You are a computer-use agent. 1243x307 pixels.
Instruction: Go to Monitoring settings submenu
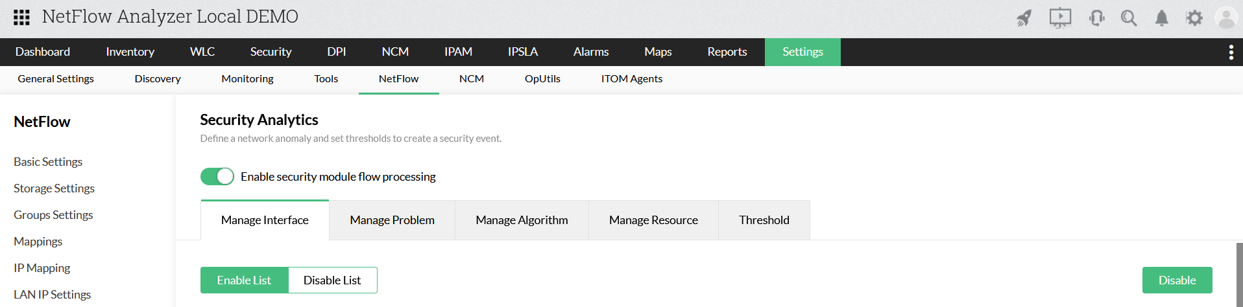pos(247,79)
